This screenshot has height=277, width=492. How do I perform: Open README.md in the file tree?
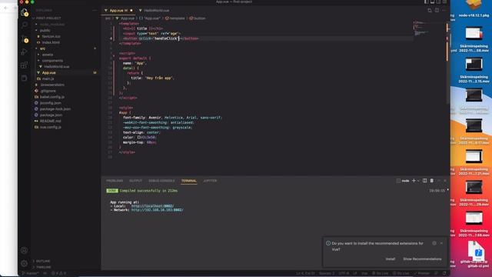pyautogui.click(x=50, y=121)
